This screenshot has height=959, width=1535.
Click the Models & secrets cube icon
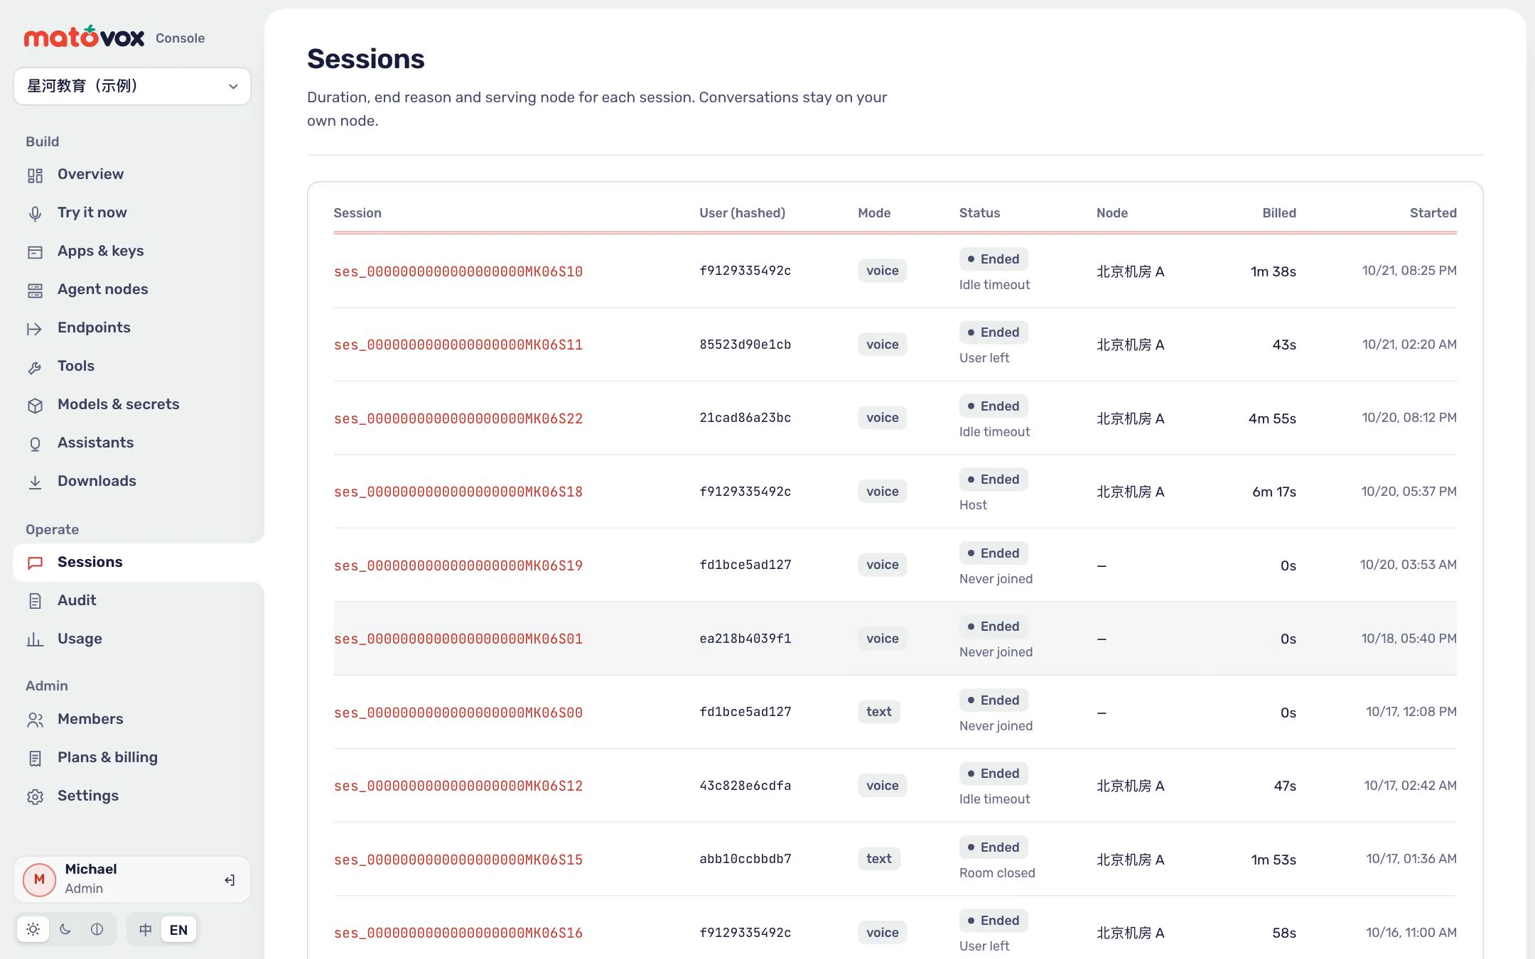click(35, 405)
